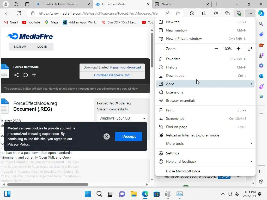Select New tab menu item

pos(205,22)
